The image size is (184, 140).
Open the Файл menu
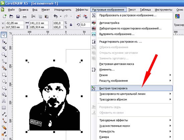click(x=11, y=10)
